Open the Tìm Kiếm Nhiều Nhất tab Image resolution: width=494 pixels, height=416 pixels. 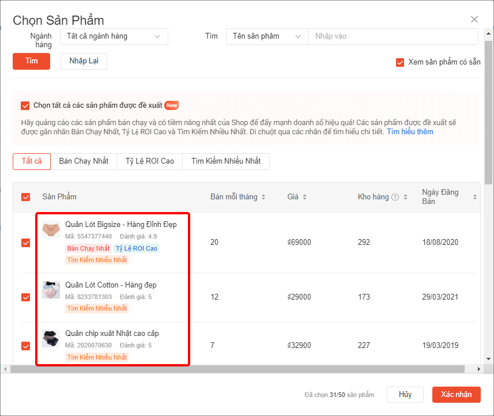point(226,161)
